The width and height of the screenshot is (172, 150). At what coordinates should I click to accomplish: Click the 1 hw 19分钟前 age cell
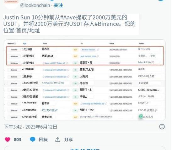30,83
